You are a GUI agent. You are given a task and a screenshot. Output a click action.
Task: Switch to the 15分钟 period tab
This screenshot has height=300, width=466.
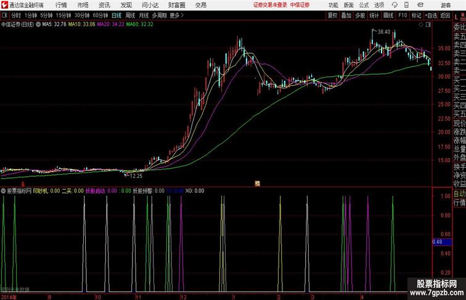coord(63,15)
